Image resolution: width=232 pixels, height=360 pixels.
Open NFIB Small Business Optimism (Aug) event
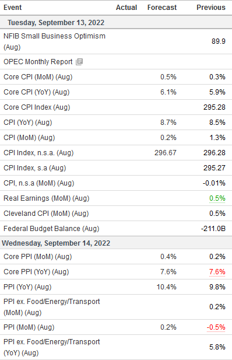[x=54, y=41]
